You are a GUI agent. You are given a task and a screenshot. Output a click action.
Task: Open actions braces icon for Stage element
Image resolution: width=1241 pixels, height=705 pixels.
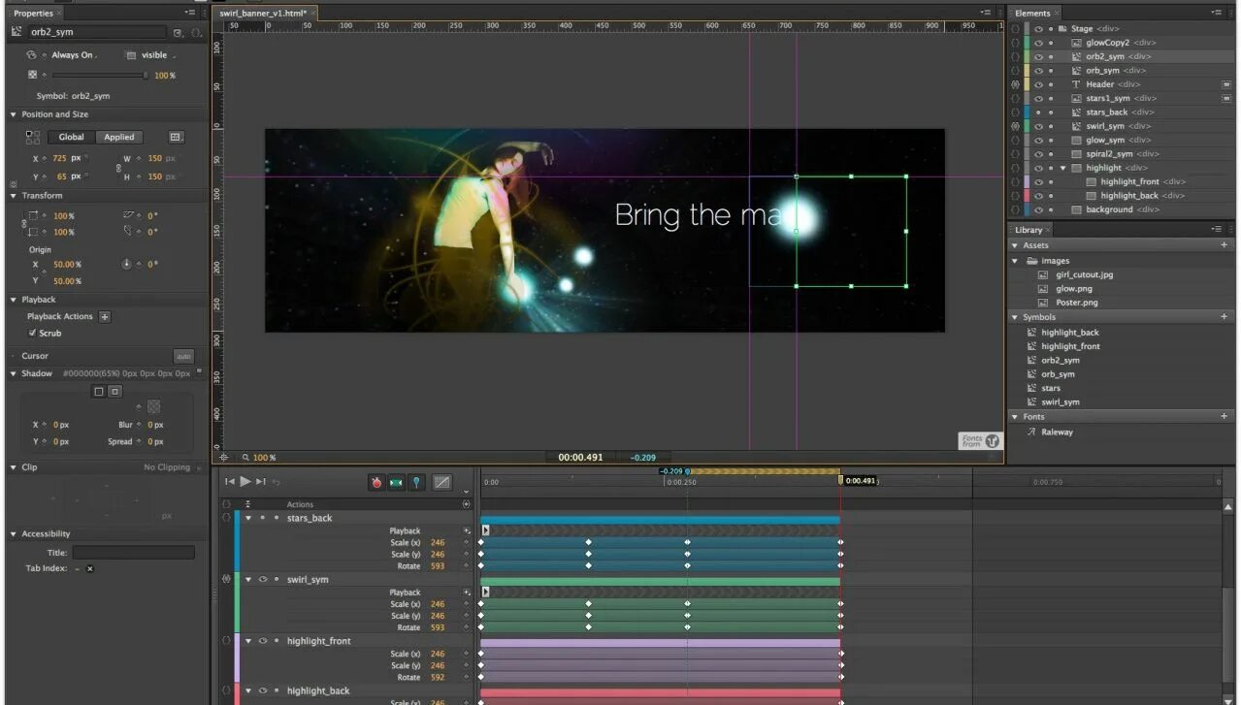(x=1015, y=29)
